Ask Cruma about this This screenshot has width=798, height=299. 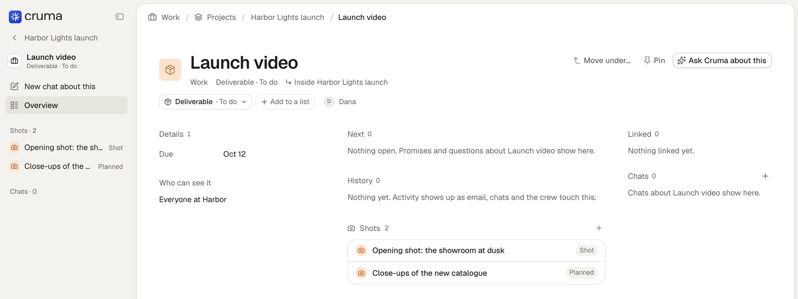click(722, 61)
